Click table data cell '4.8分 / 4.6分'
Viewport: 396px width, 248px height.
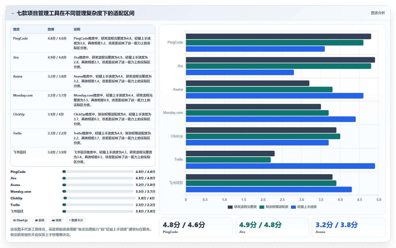(x=57, y=38)
